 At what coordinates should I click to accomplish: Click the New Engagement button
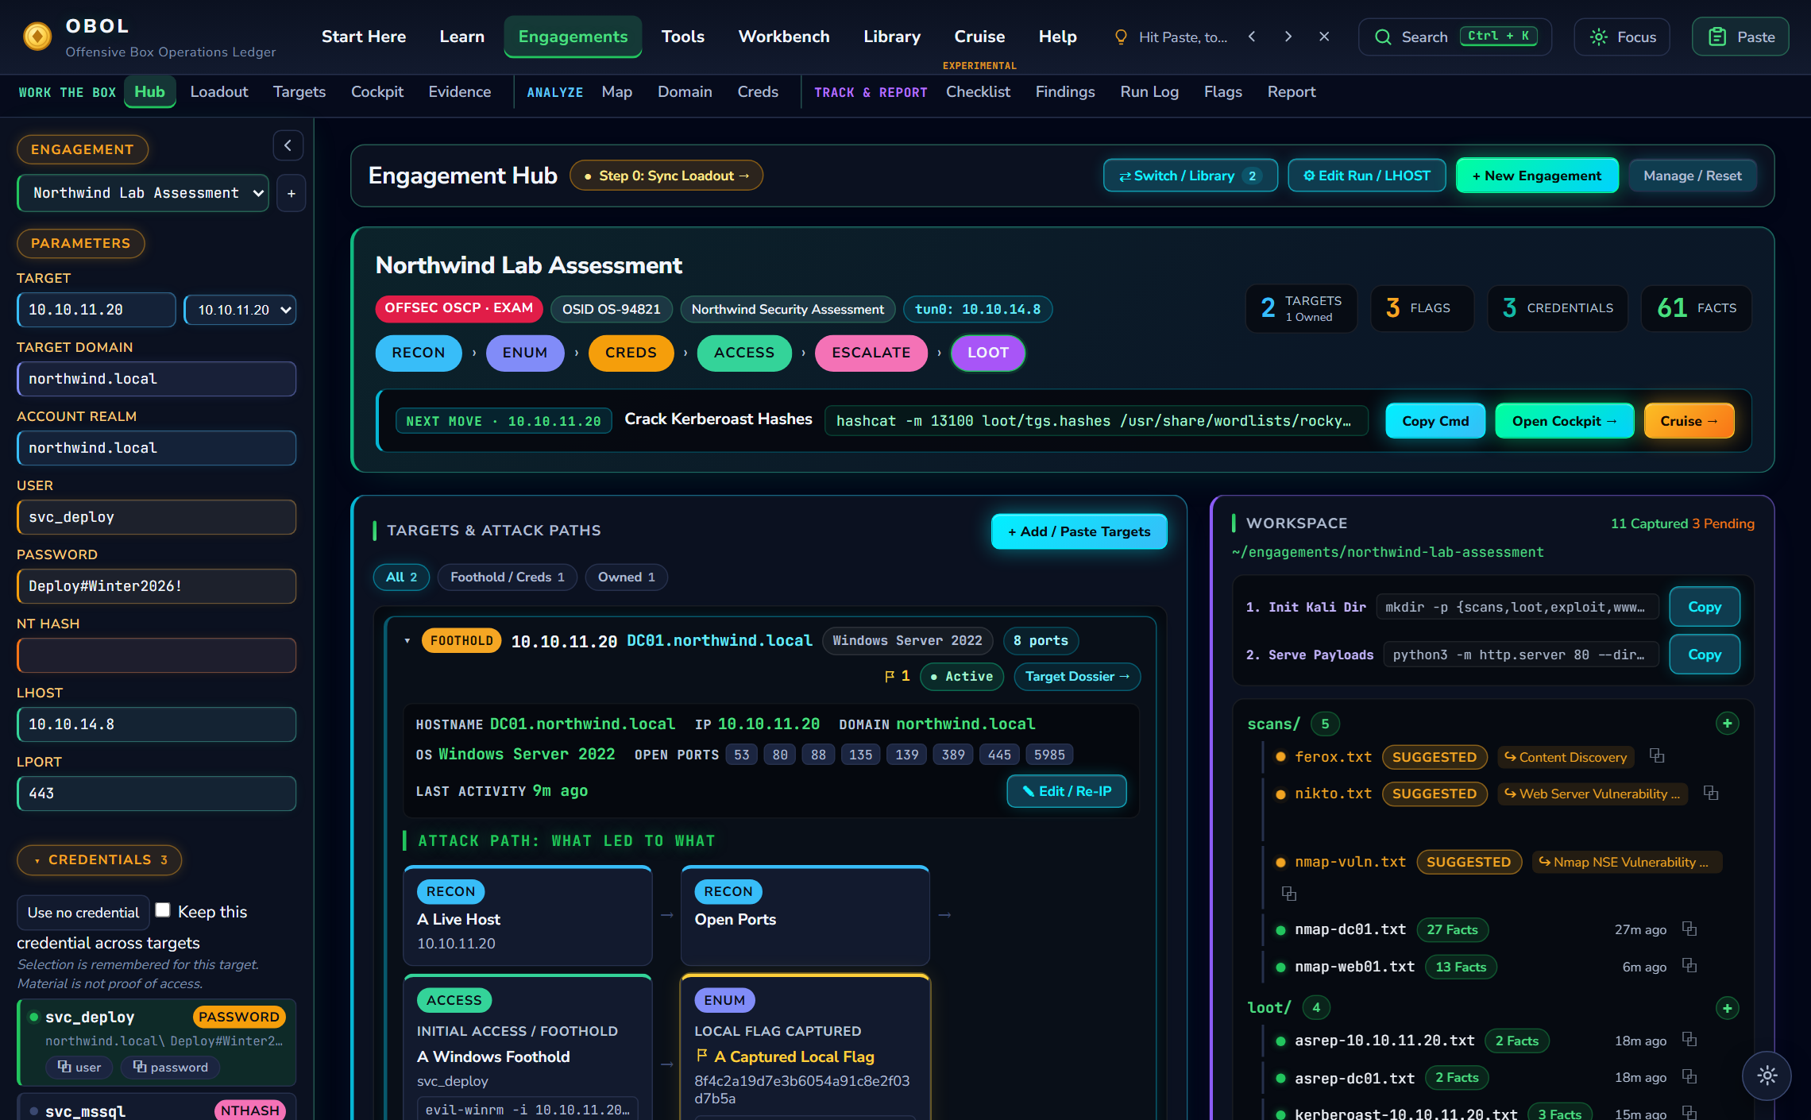point(1537,176)
